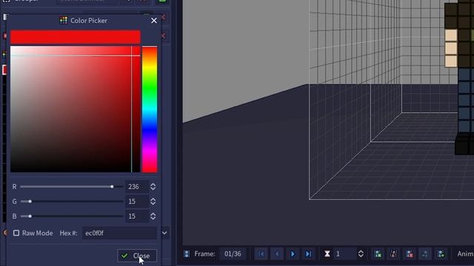Click the G value stepper arrows
The height and width of the screenshot is (266, 474).
153,202
